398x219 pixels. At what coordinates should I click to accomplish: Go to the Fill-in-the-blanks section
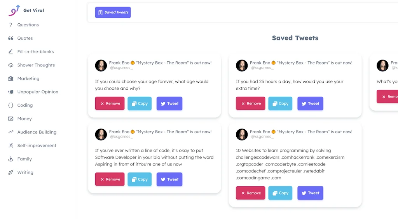coord(35,52)
